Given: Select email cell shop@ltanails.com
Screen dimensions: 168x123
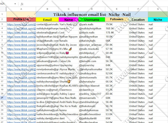Looking at the screenshot, I should (47, 41).
